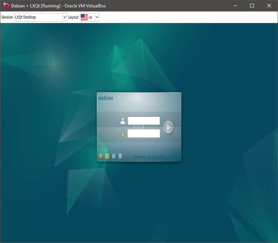
Task: Click the yellow reboot icon
Action: [107, 156]
